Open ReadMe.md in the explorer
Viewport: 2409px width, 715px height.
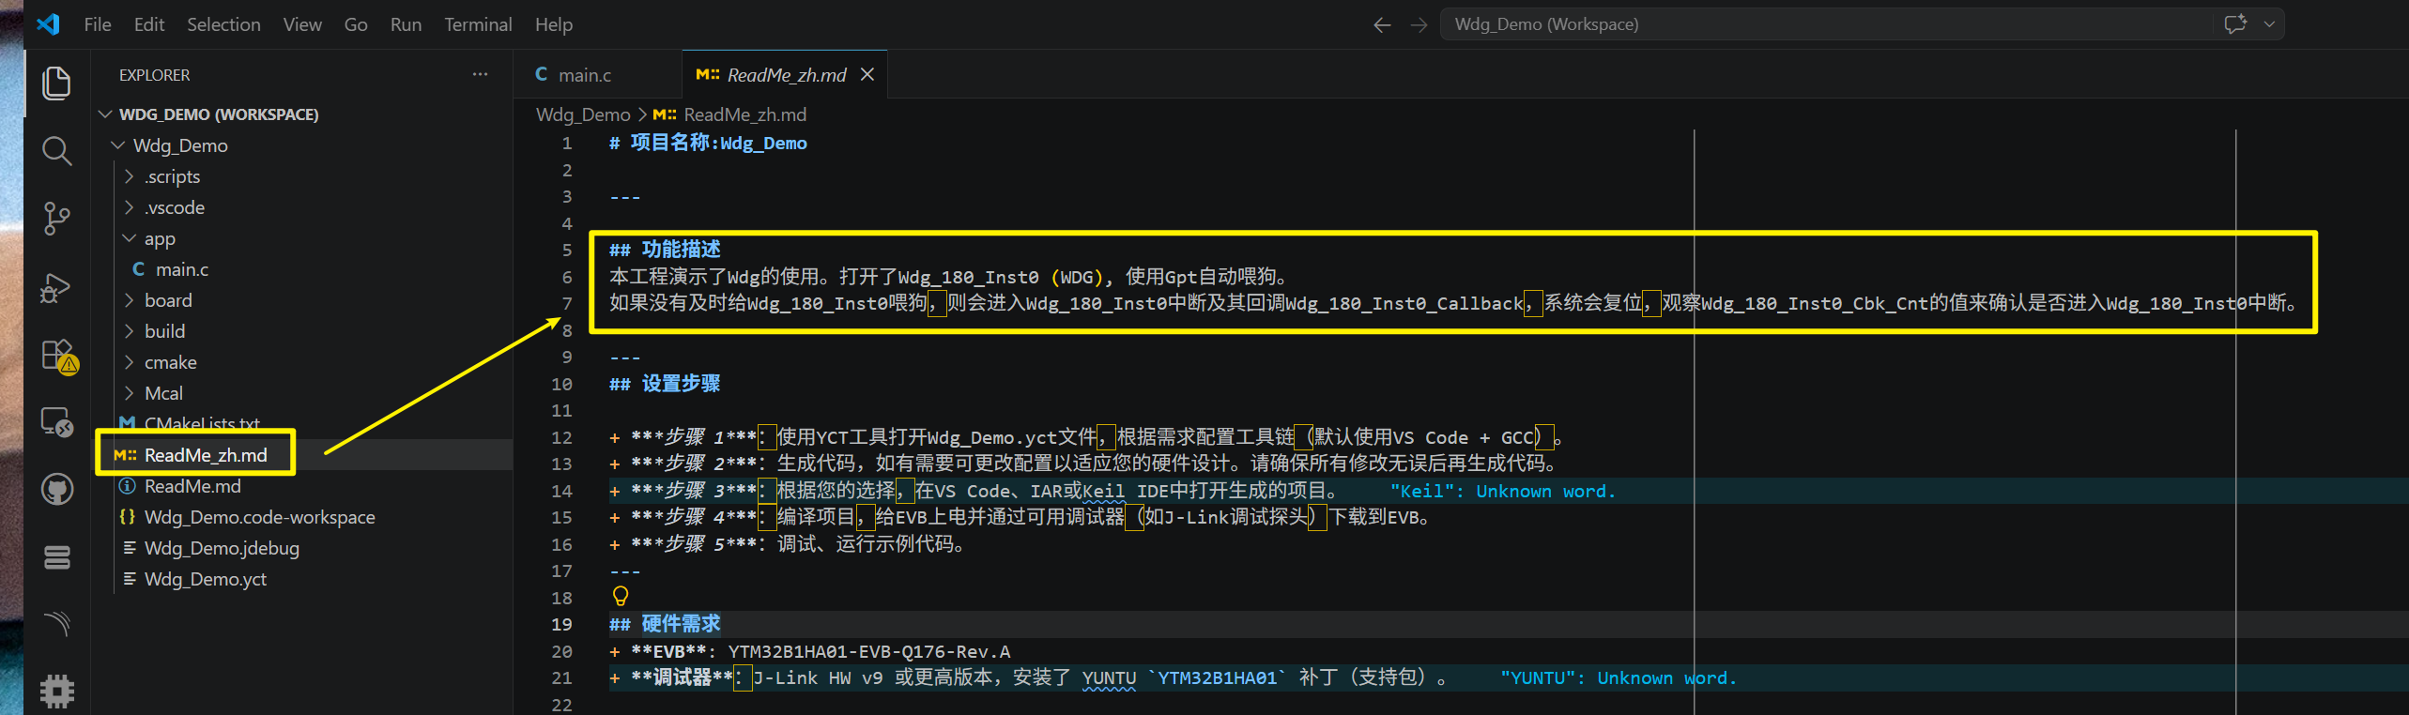point(301,486)
